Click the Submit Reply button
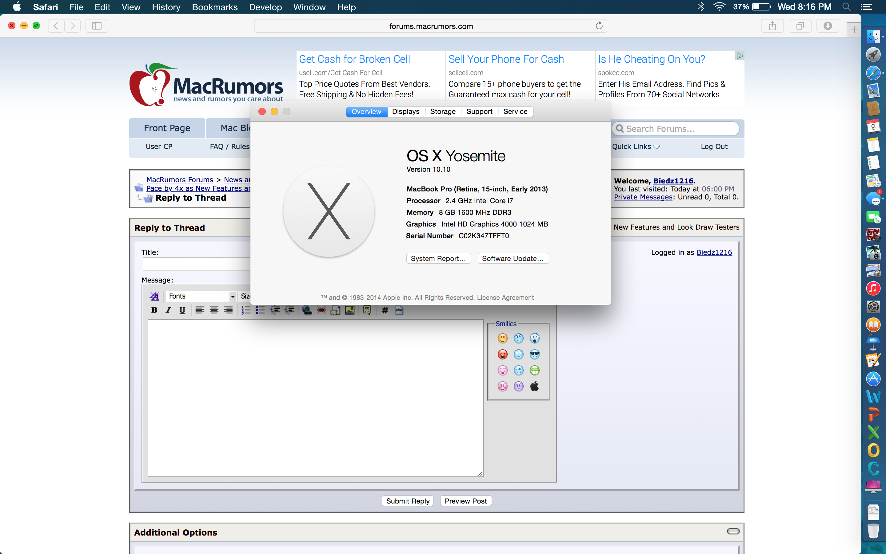The height and width of the screenshot is (554, 886). [408, 501]
